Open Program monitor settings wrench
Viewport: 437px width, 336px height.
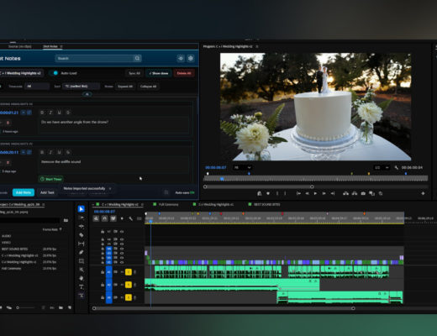point(397,167)
